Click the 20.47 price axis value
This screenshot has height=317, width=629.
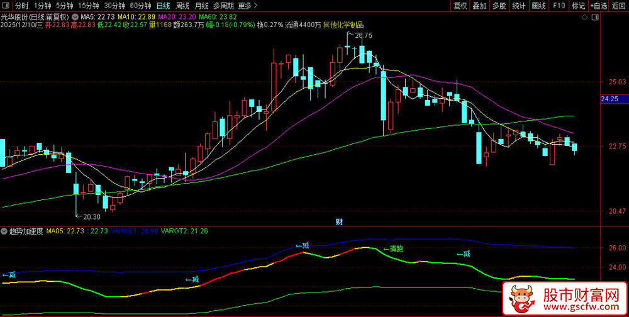616,211
